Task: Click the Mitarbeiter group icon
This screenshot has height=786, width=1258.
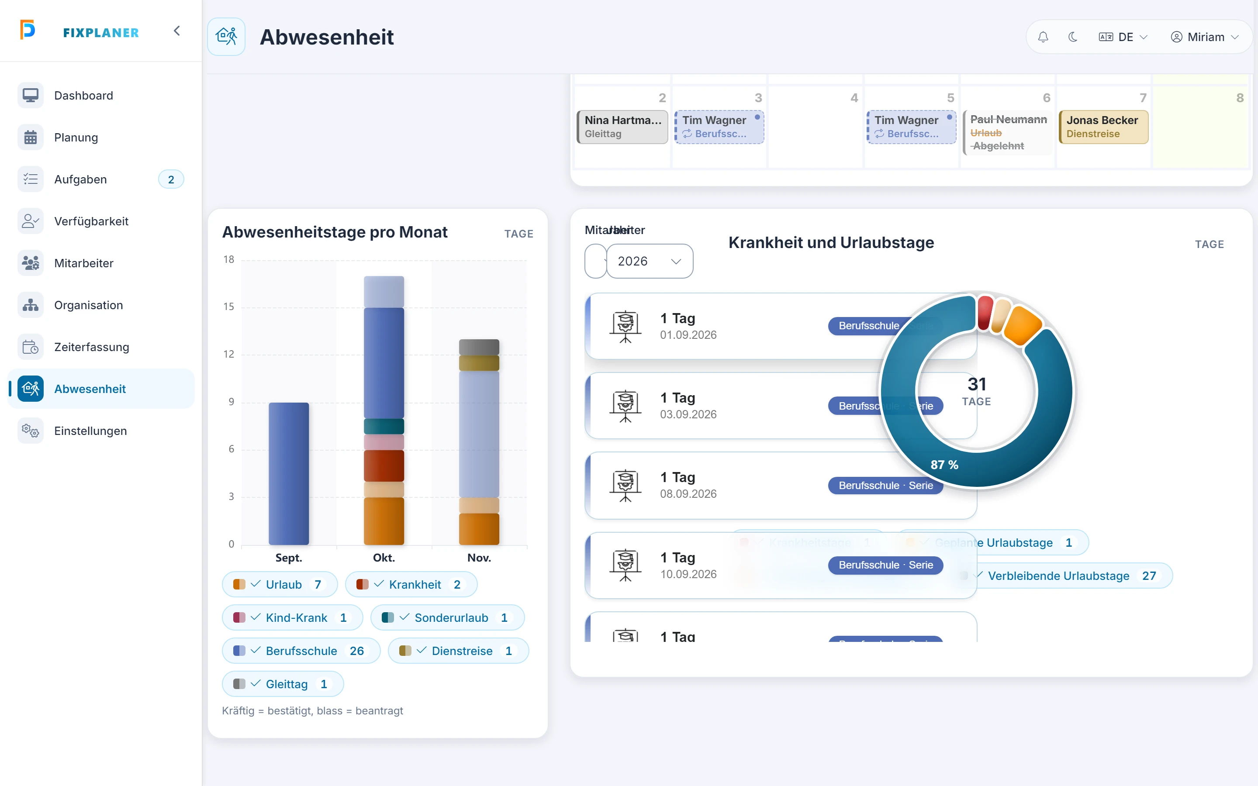Action: (x=30, y=263)
